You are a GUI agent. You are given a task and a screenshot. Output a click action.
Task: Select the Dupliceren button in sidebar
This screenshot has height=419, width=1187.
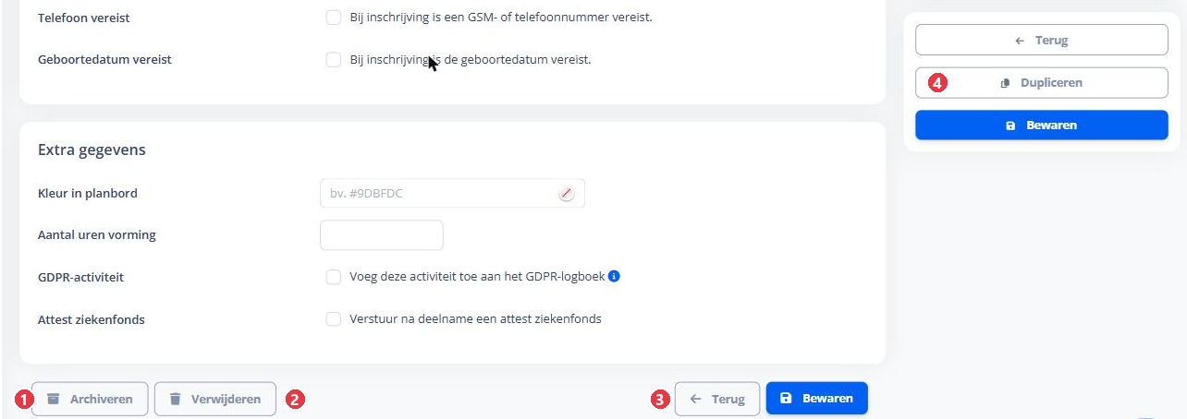pyautogui.click(x=1042, y=83)
